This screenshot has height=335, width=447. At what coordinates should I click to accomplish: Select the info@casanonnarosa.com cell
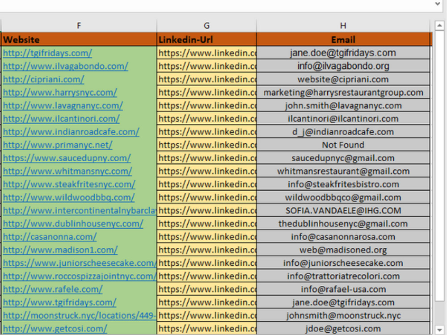pos(343,236)
